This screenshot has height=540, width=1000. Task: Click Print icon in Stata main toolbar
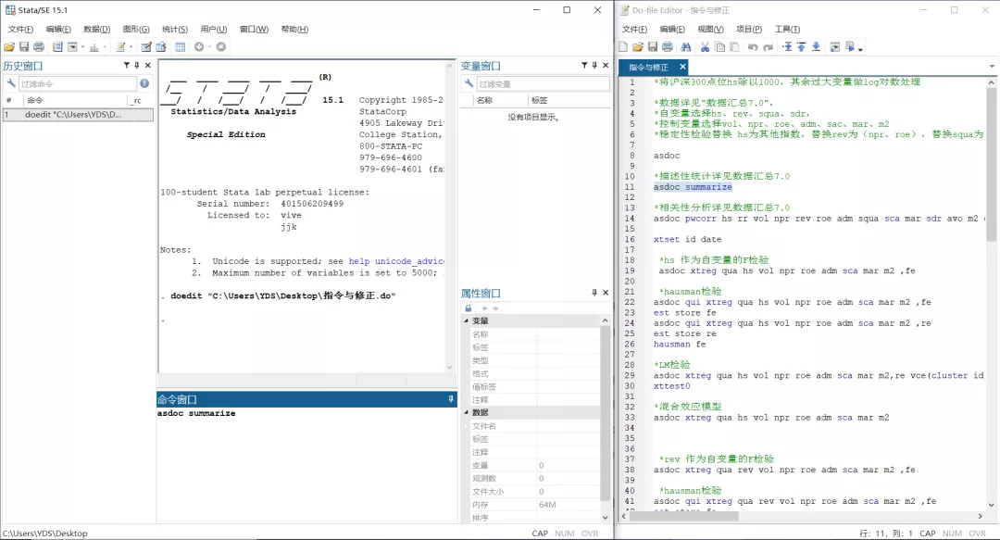pyautogui.click(x=38, y=46)
